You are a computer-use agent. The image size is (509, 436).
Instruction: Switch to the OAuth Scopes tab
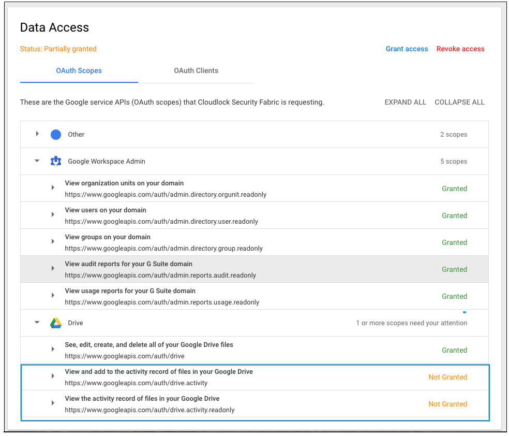[x=79, y=71]
